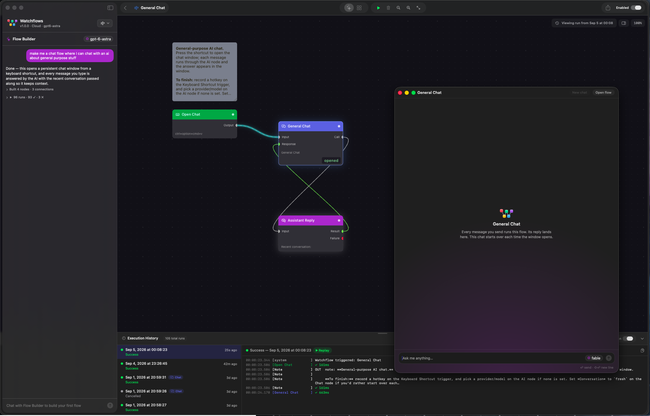Select the Sep 1, 2026 at 20:59:31 run

point(179,379)
